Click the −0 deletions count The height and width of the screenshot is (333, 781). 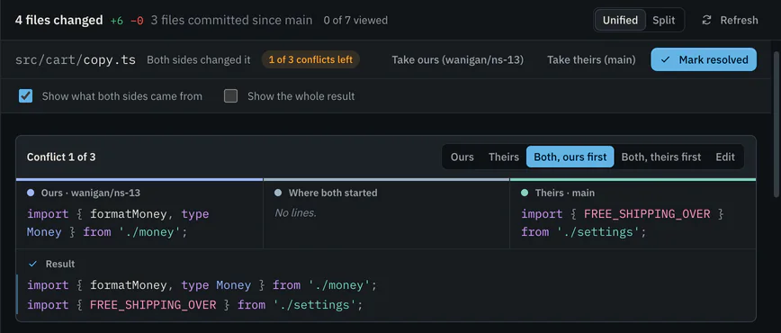tap(137, 21)
